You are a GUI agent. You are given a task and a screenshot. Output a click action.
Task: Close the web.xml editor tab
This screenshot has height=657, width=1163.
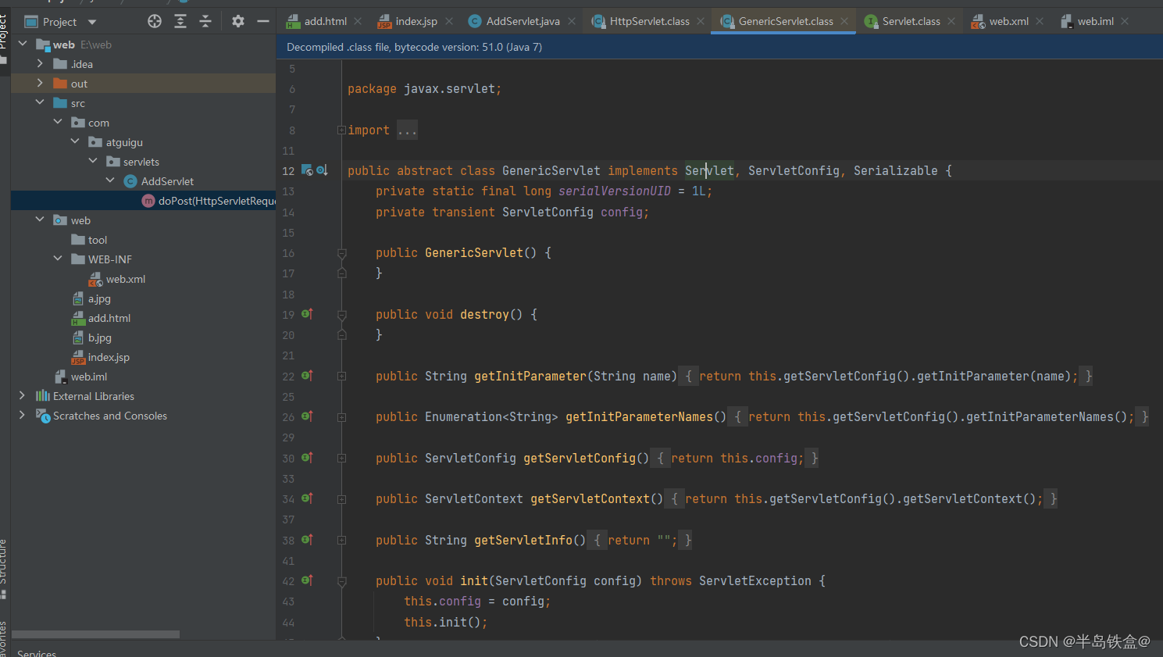pos(1040,21)
